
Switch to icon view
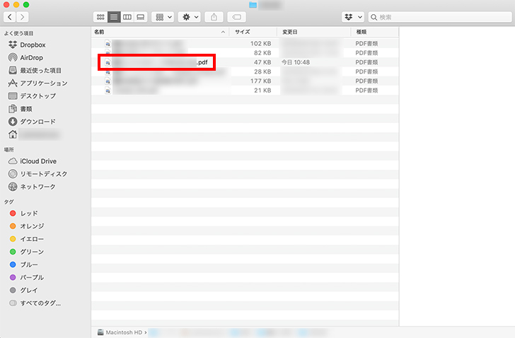pos(100,17)
